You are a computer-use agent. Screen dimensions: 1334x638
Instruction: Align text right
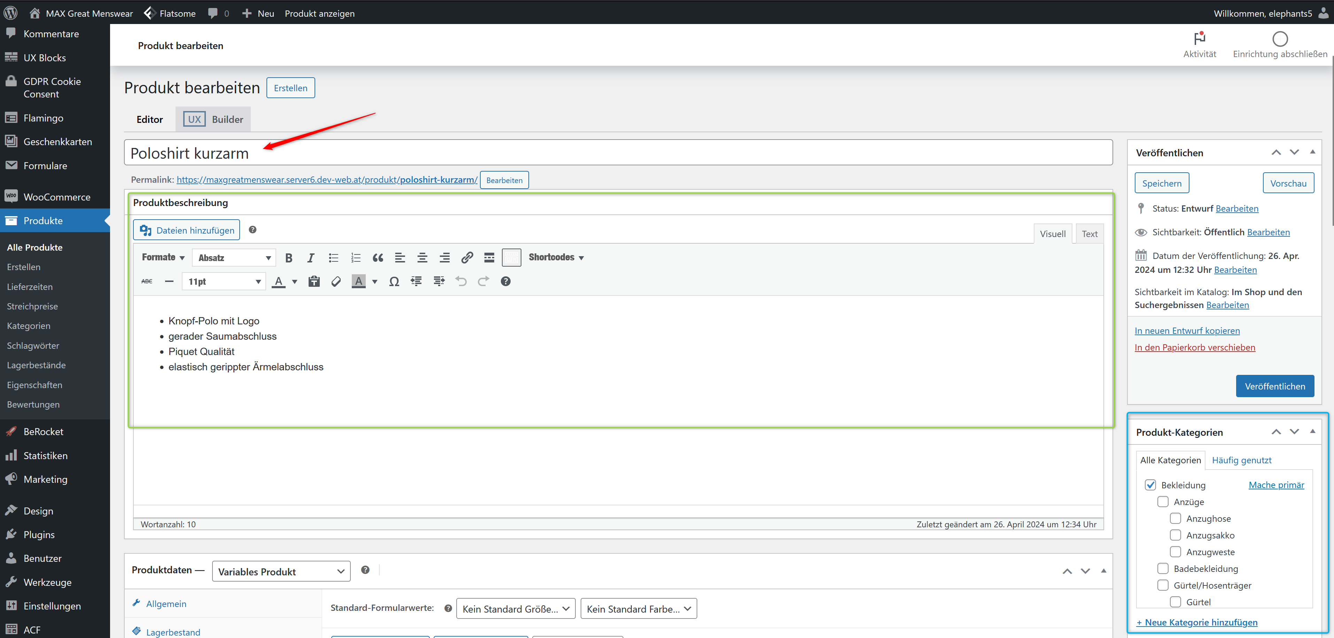[445, 258]
